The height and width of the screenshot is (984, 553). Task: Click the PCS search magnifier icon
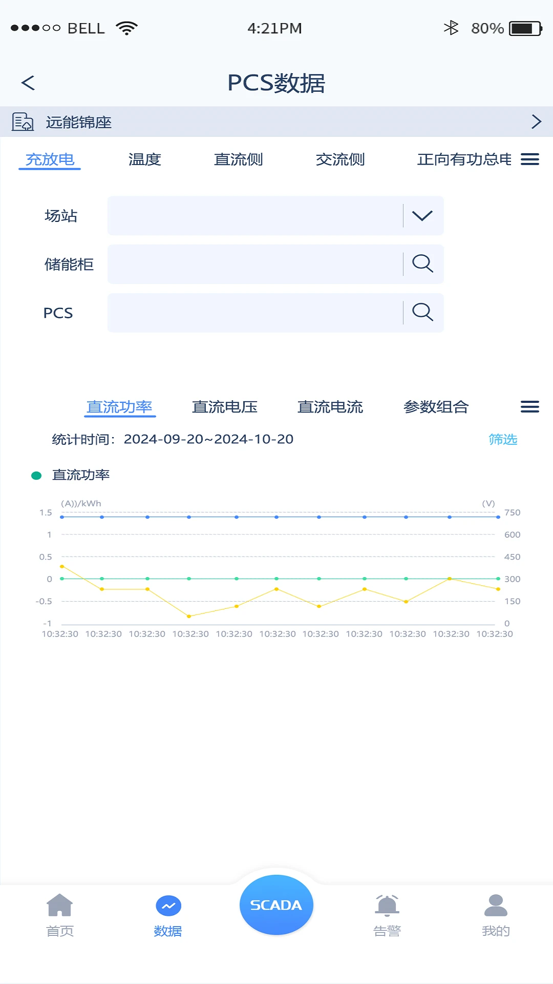click(x=422, y=312)
